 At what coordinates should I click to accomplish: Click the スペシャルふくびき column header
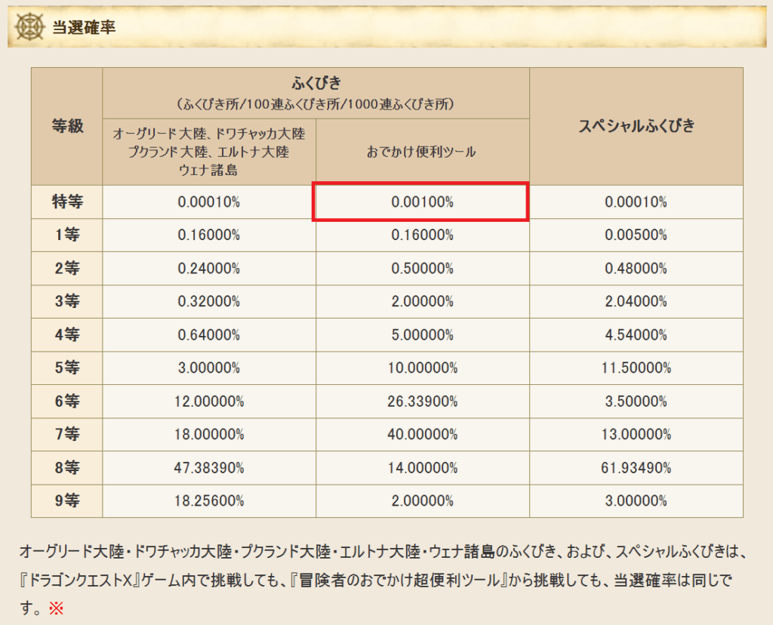[636, 126]
